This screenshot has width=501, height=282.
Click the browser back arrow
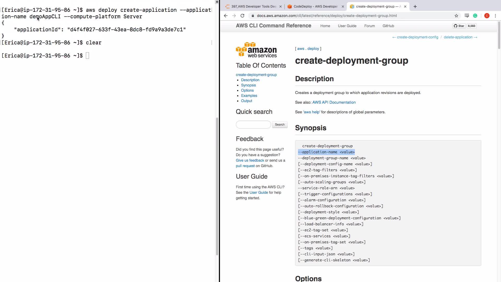pos(226,16)
